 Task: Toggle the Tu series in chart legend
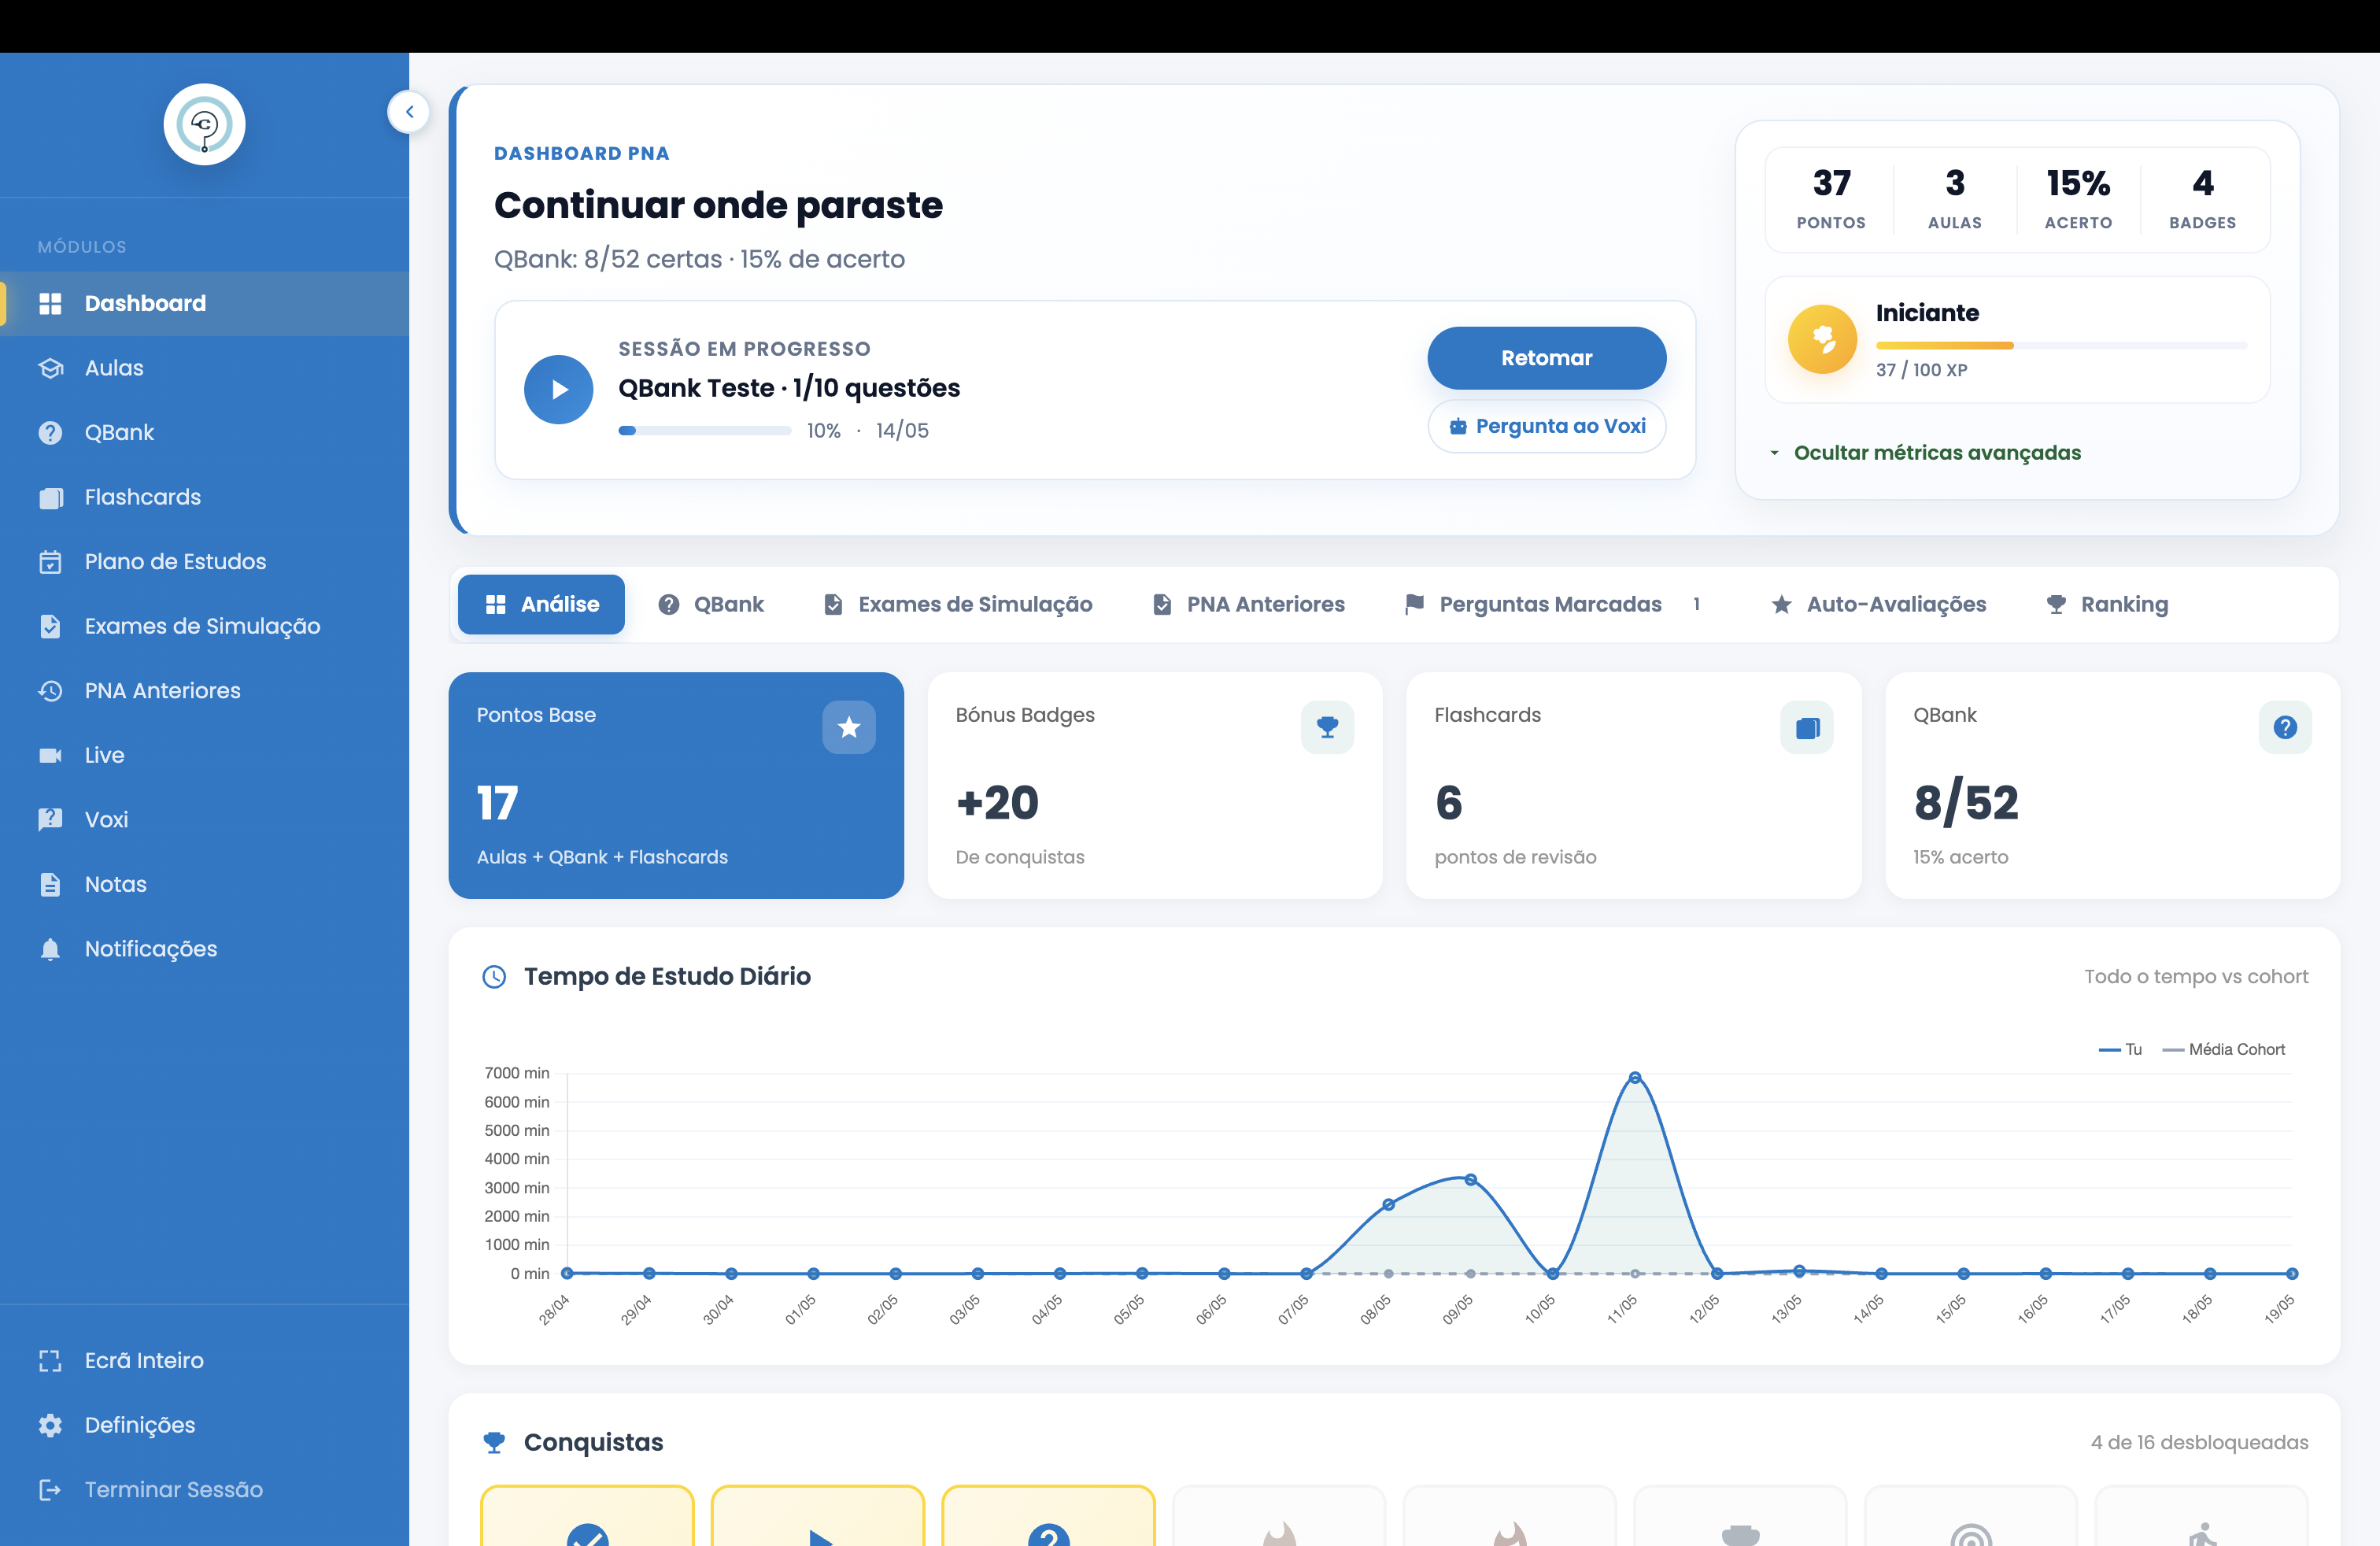[x=2119, y=1049]
